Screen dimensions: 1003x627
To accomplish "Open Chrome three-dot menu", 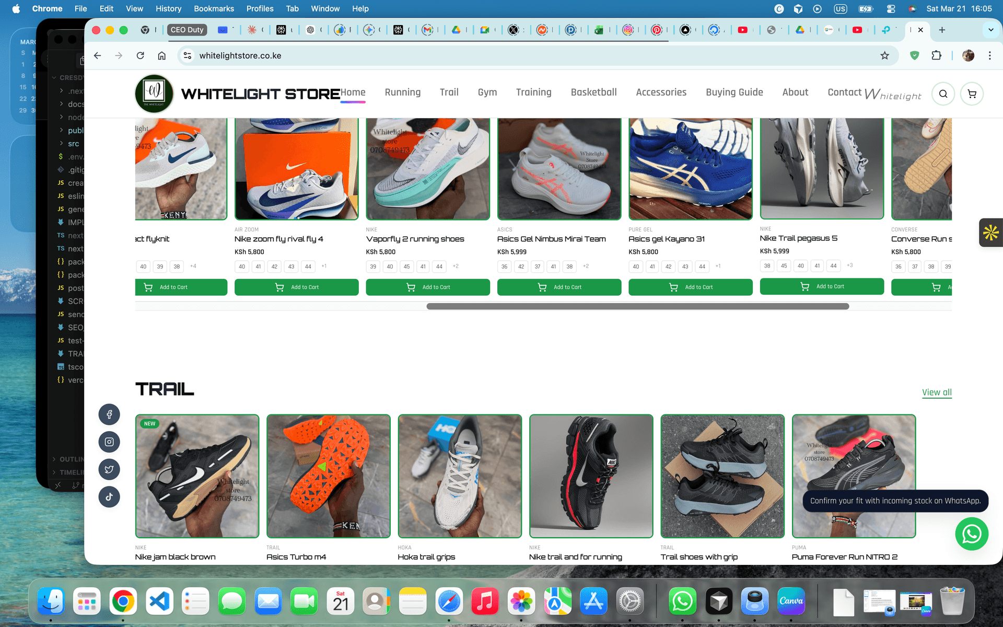I will tap(989, 55).
